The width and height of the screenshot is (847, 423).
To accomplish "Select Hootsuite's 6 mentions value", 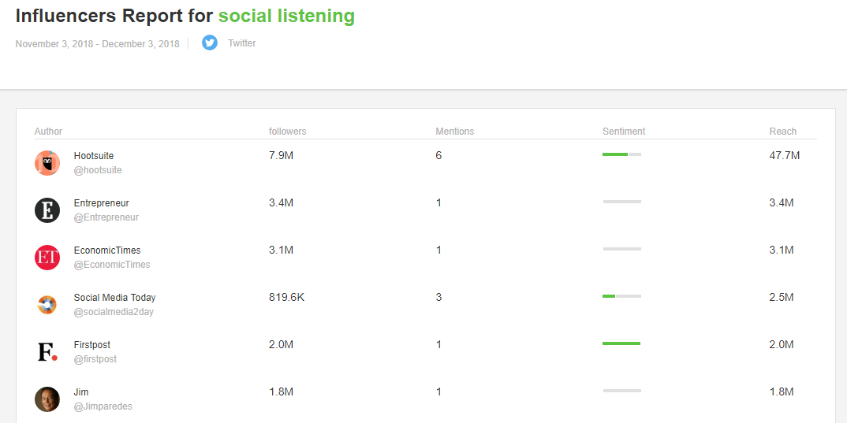I will pyautogui.click(x=438, y=156).
